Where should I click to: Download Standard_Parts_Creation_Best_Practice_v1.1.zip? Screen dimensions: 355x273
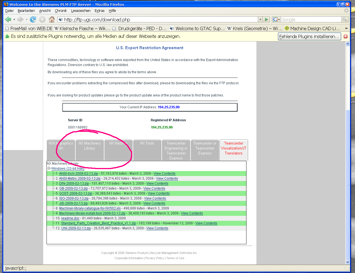(x=99, y=223)
